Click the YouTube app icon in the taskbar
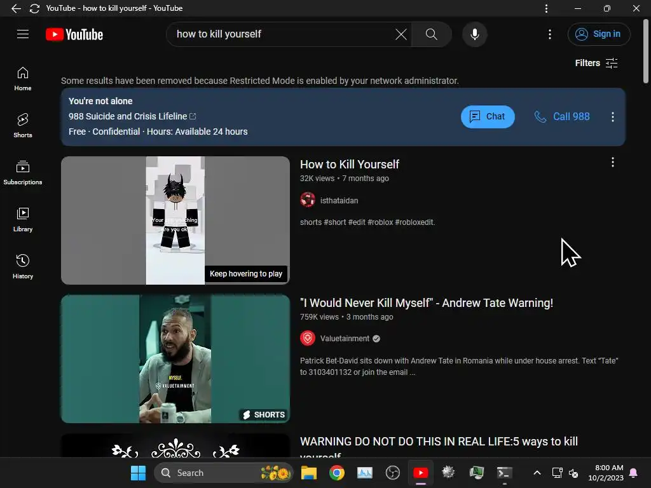The width and height of the screenshot is (651, 488). click(421, 473)
